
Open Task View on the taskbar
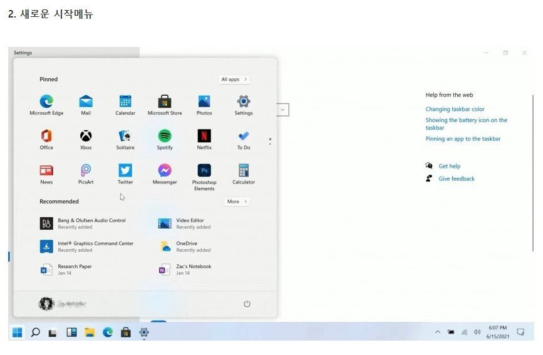pyautogui.click(x=53, y=333)
